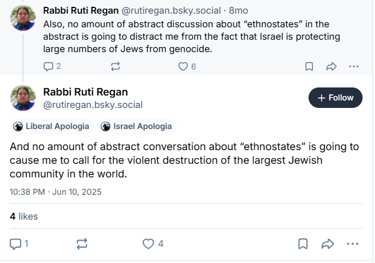This screenshot has width=375, height=263.
Task: Open more options menu on main post
Action: tap(353, 244)
